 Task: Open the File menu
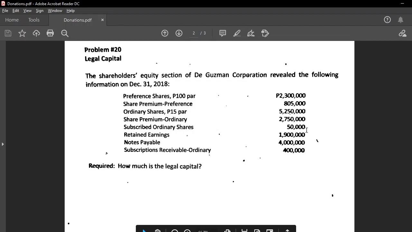pos(5,11)
